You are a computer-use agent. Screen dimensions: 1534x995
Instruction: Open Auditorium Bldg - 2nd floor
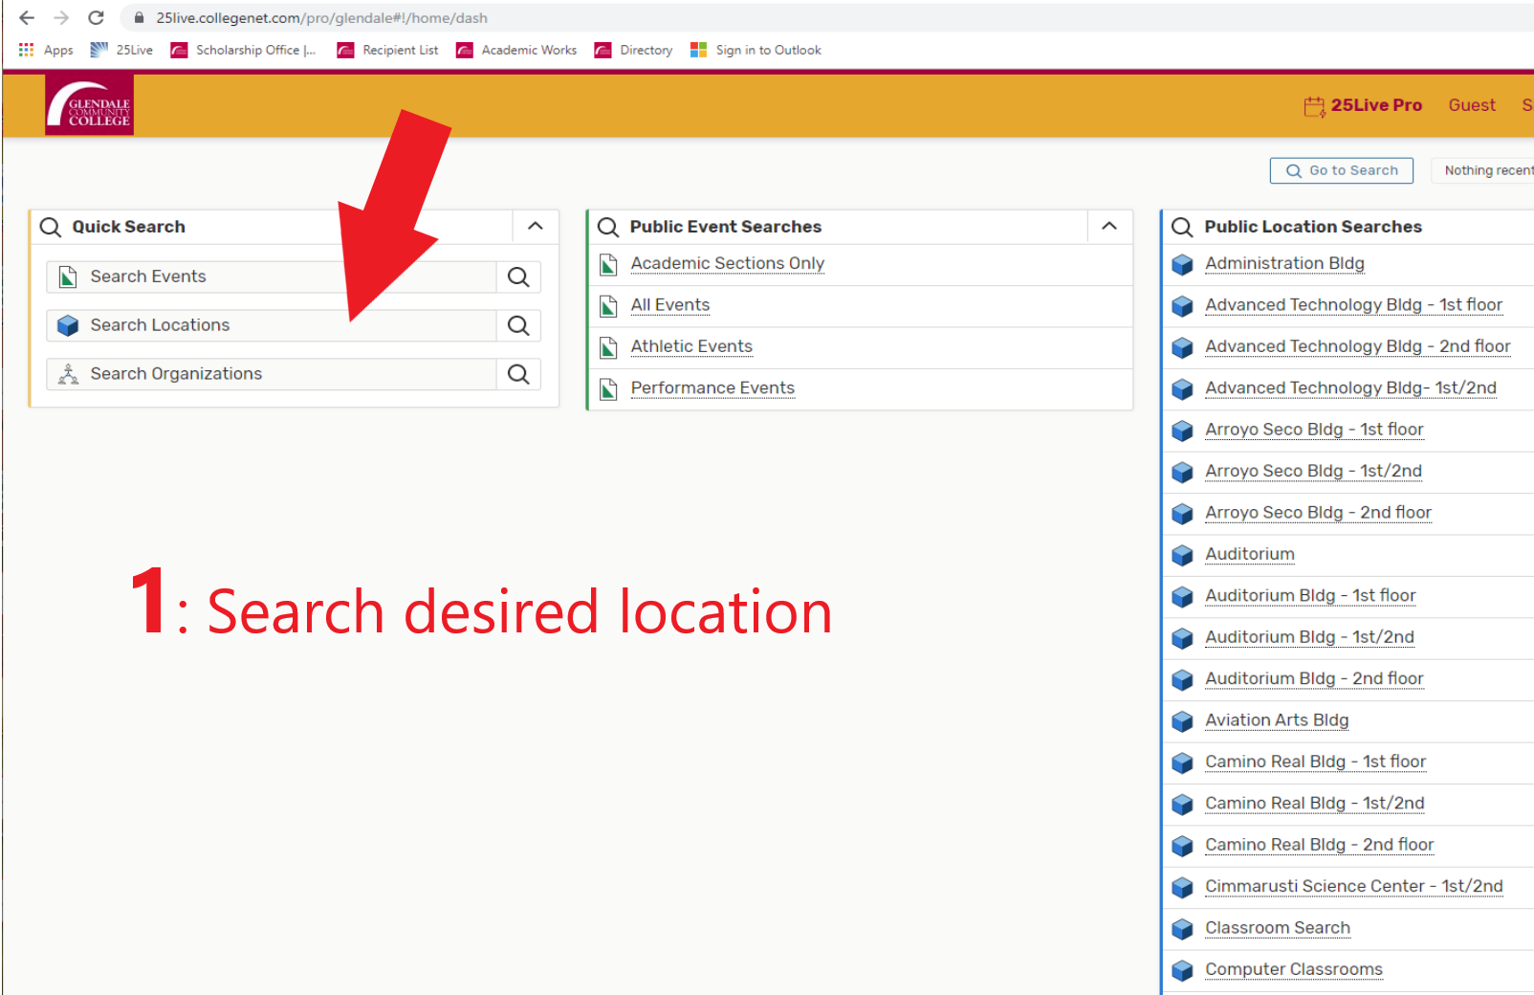[x=1314, y=678]
